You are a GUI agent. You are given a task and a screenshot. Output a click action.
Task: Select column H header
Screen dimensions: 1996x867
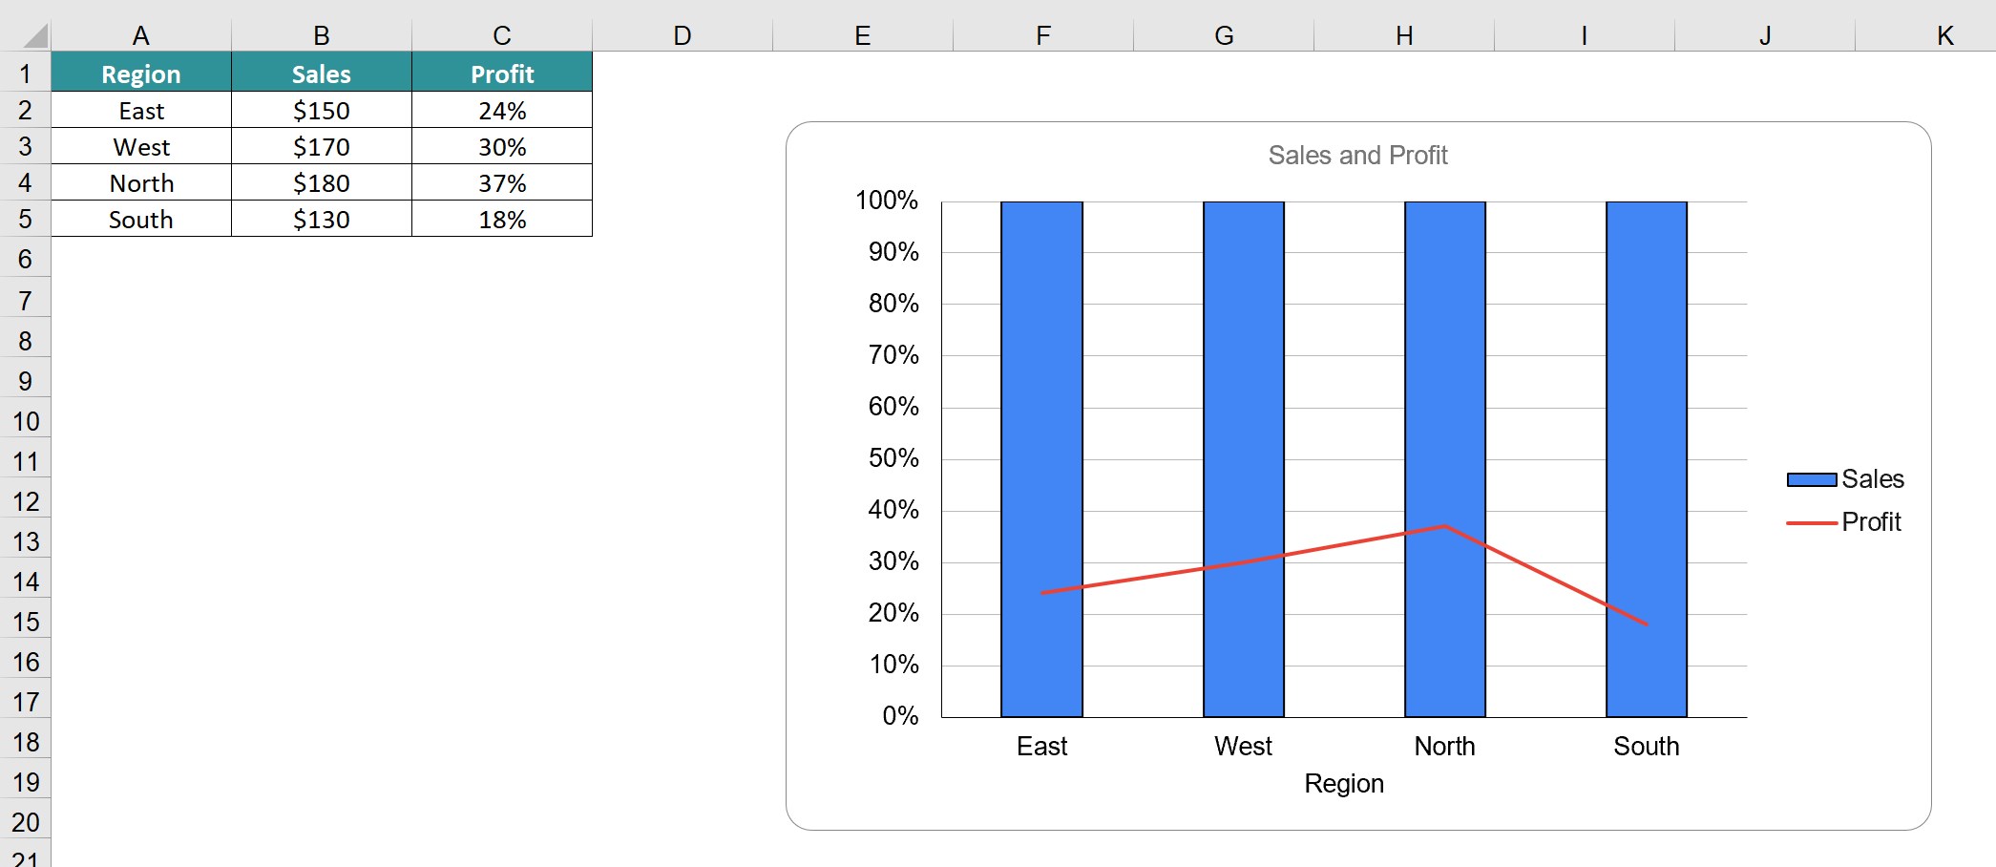(x=1404, y=36)
